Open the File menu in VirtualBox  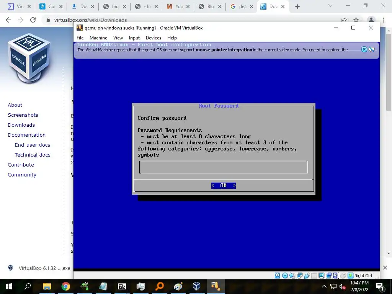click(x=80, y=38)
